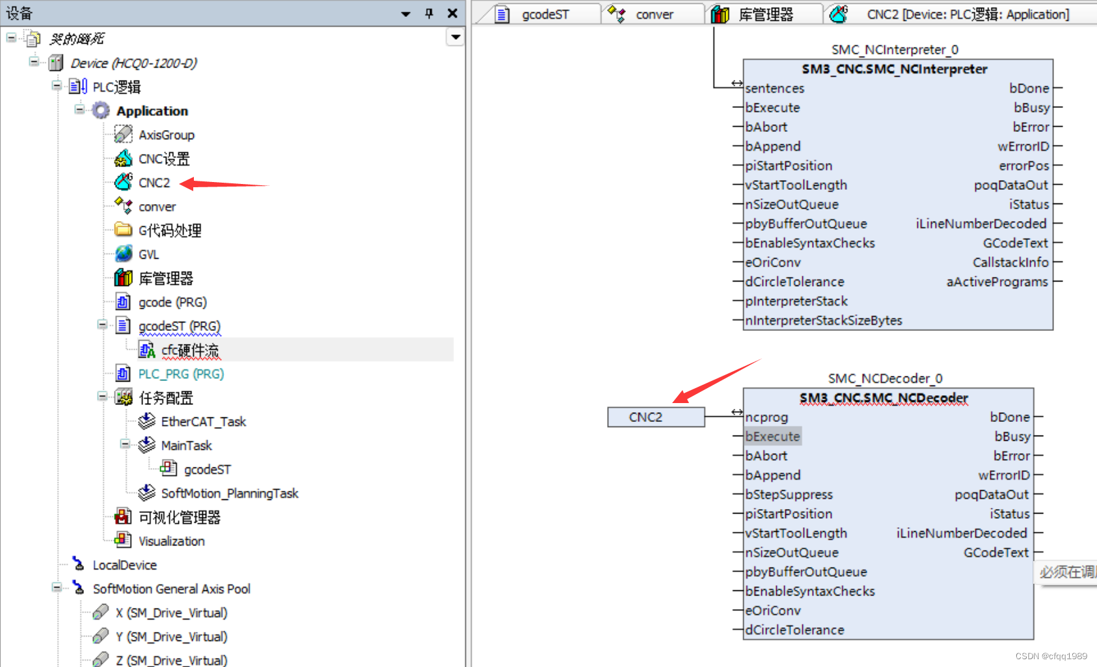Click the SMC_NCInterpreter_0 instance name
The width and height of the screenshot is (1097, 667).
pyautogui.click(x=895, y=49)
